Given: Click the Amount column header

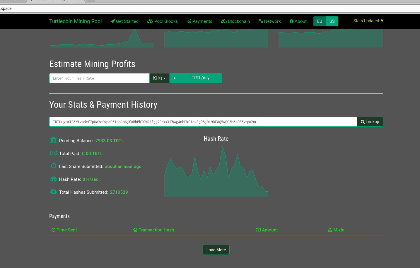Looking at the screenshot, I should (267, 230).
